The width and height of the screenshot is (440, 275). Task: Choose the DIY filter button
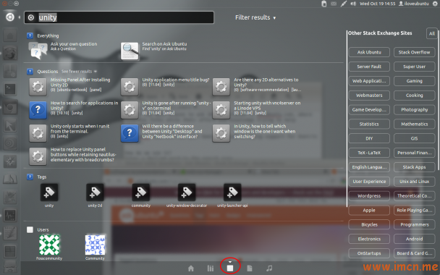(369, 138)
